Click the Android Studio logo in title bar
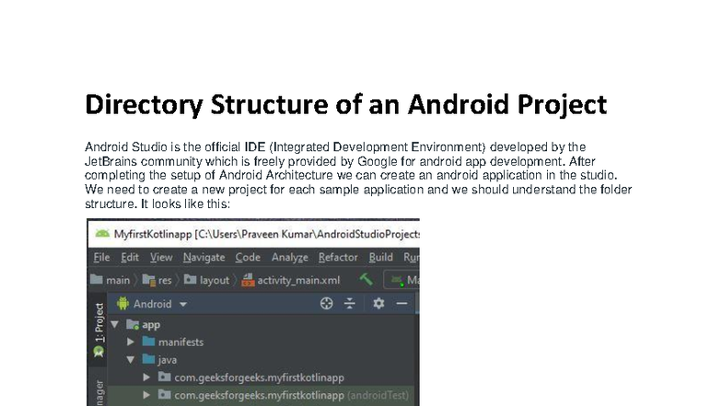 (102, 234)
